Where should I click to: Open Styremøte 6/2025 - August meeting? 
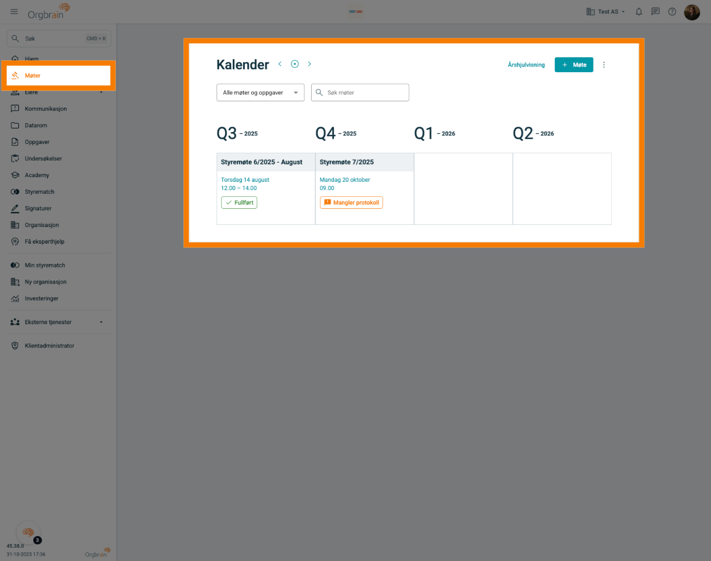pos(262,162)
